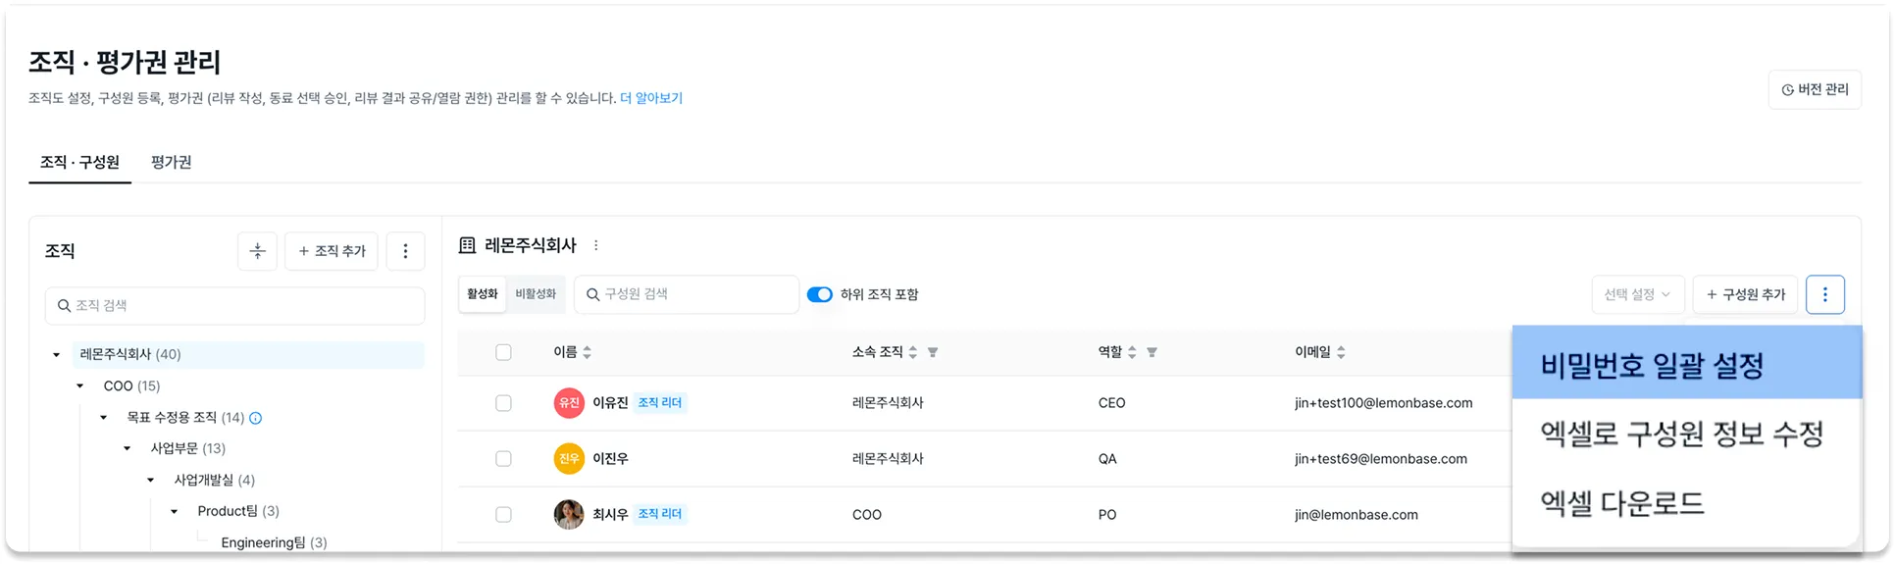The height and width of the screenshot is (564, 1895).
Task: Sort by 이름 column arrows
Action: (587, 352)
